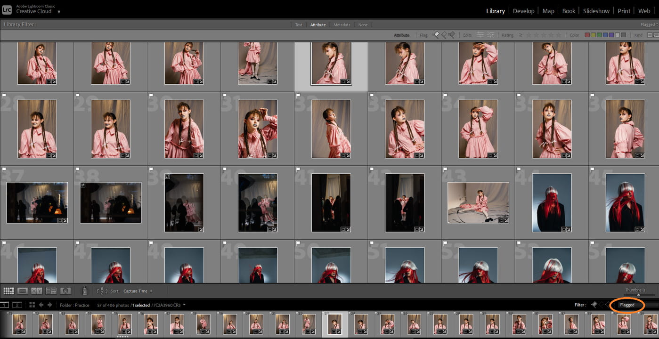Click the Thumbnails size slider handle
Viewport: 659px width, 339px height.
pyautogui.click(x=638, y=295)
